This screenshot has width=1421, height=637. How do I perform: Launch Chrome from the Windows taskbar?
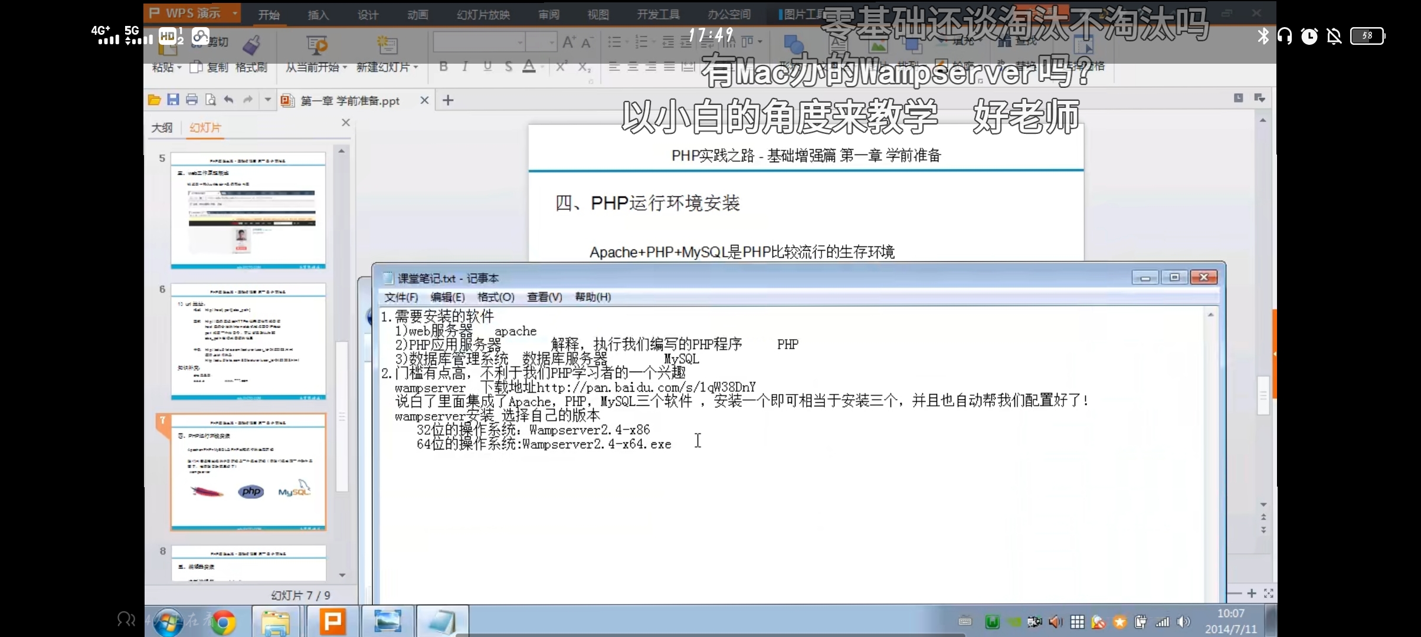tap(223, 622)
